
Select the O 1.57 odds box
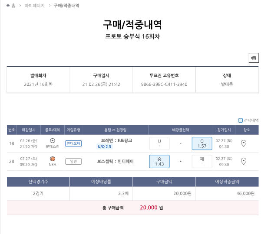pyautogui.click(x=202, y=143)
